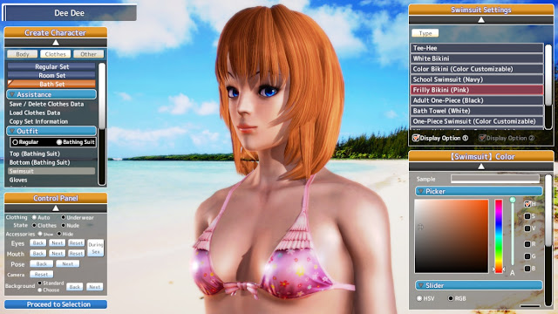Click the color picker crosshair cursor

click(x=420, y=227)
